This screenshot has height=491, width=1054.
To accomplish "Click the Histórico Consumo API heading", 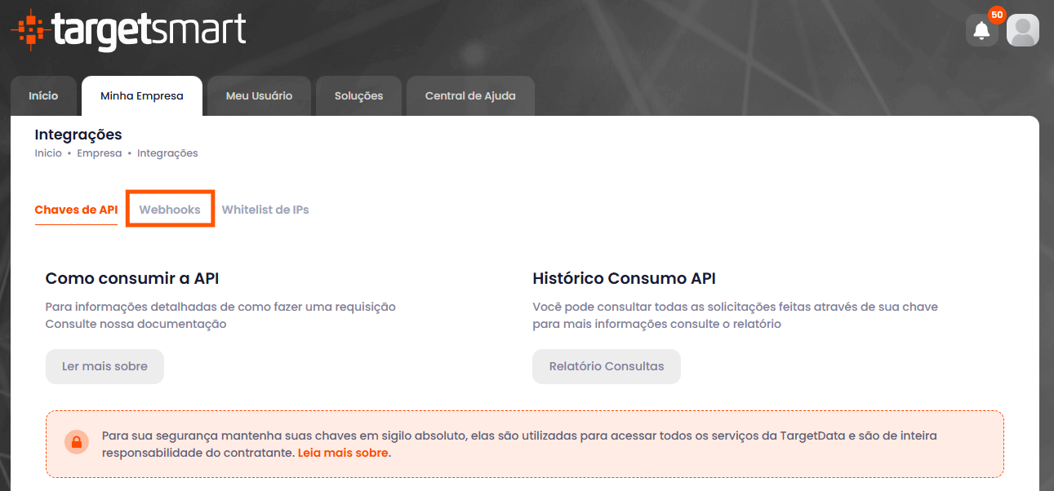I will [624, 278].
